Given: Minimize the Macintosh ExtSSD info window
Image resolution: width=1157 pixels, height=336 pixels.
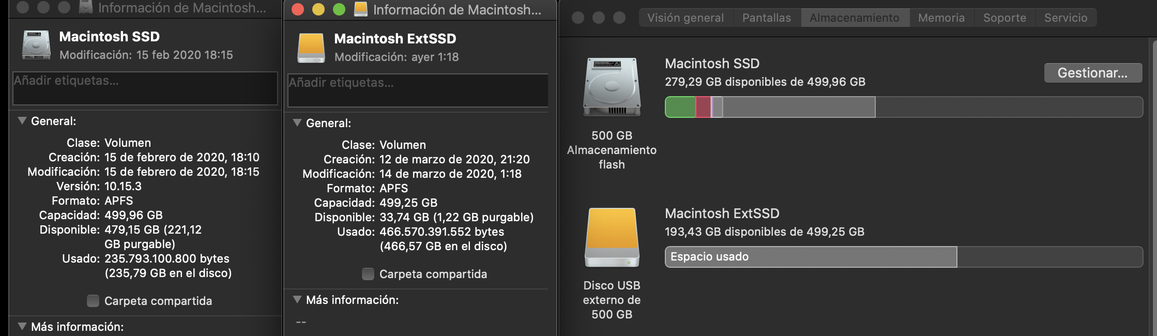Looking at the screenshot, I should point(318,10).
